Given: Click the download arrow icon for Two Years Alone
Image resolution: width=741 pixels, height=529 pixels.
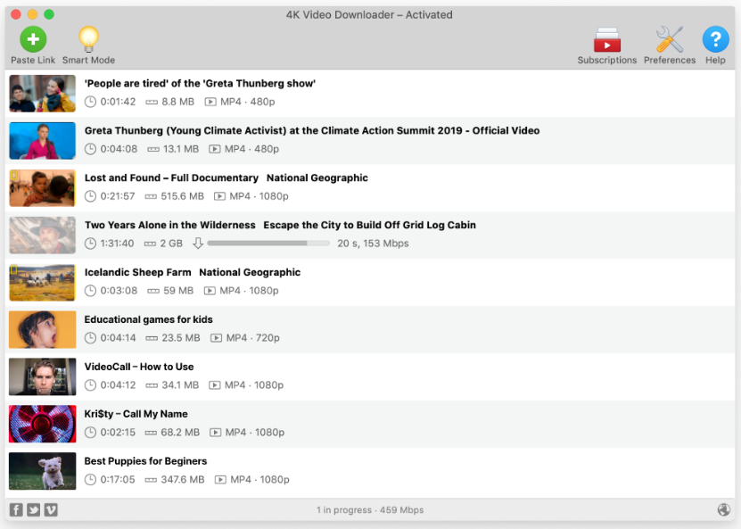Looking at the screenshot, I should click(198, 243).
